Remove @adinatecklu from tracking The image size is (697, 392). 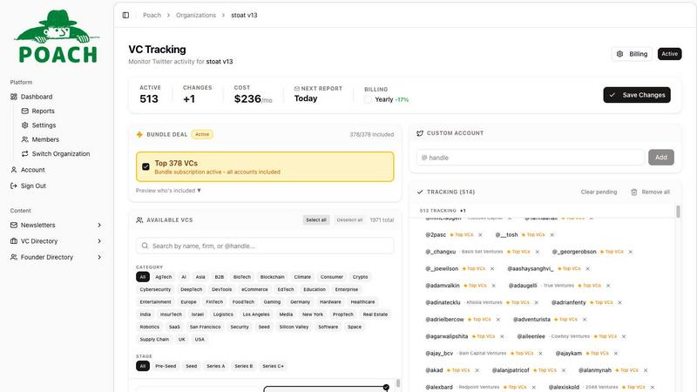pyautogui.click(x=536, y=302)
